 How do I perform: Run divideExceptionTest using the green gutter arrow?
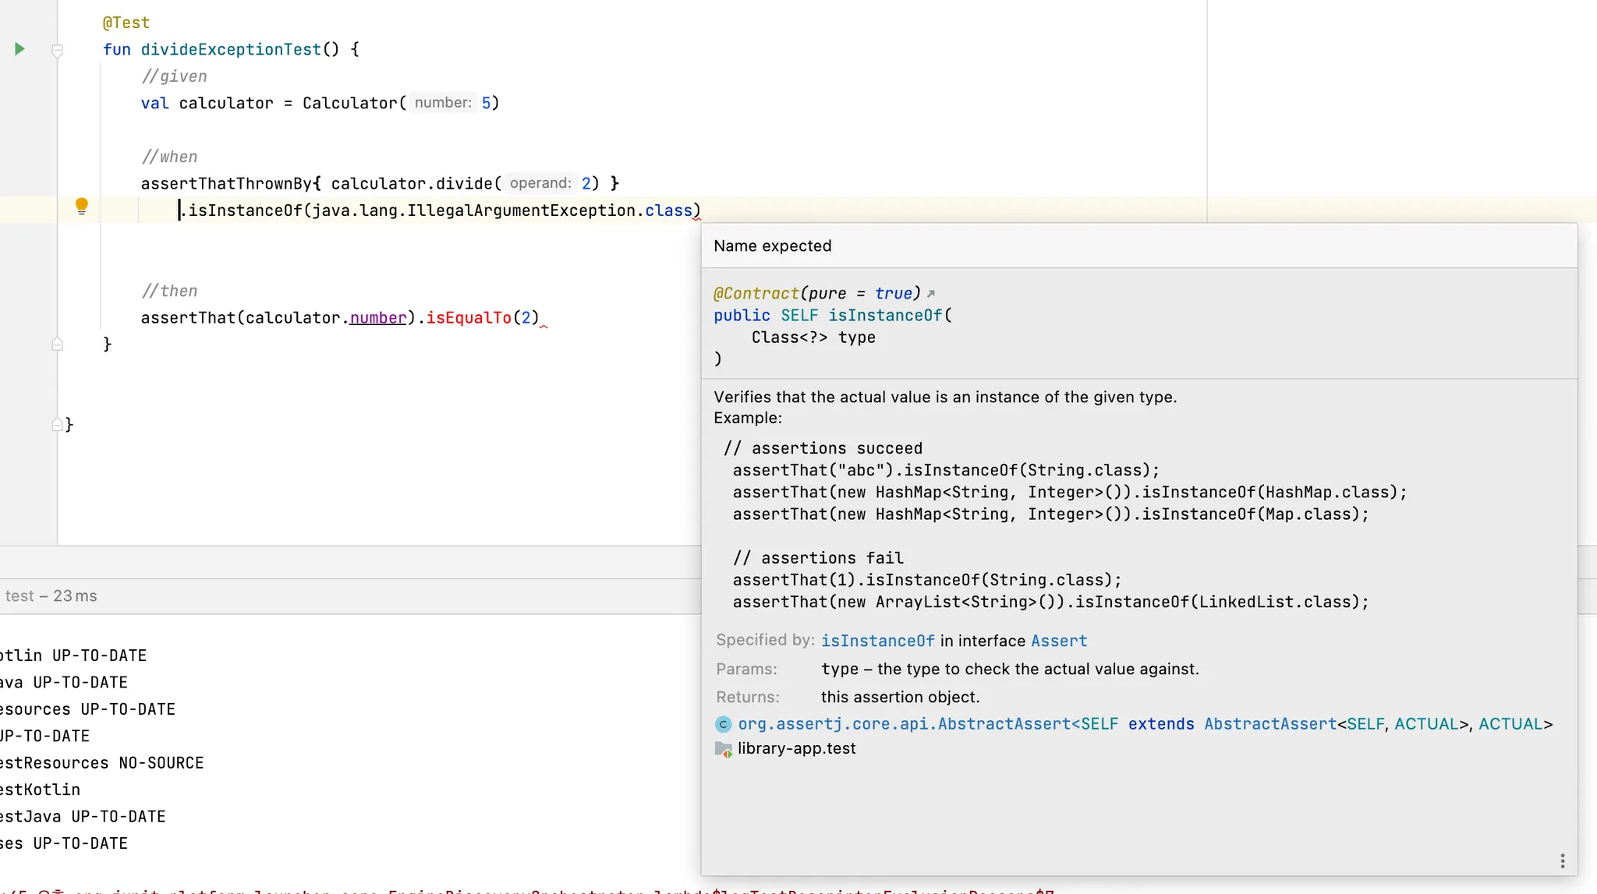coord(19,49)
